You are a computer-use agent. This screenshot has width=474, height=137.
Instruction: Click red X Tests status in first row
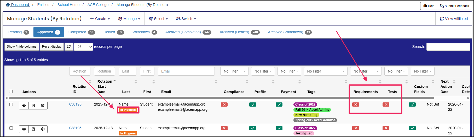tap(386, 105)
